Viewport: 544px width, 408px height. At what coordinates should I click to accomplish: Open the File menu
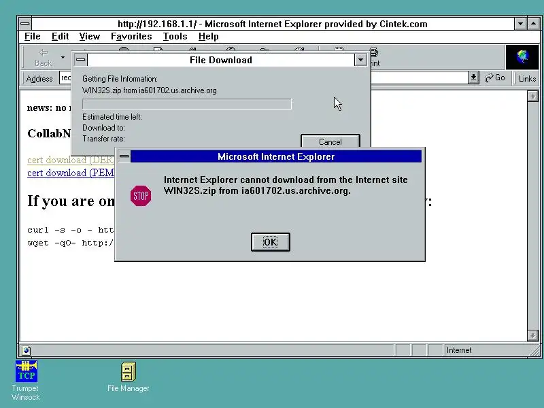click(32, 37)
